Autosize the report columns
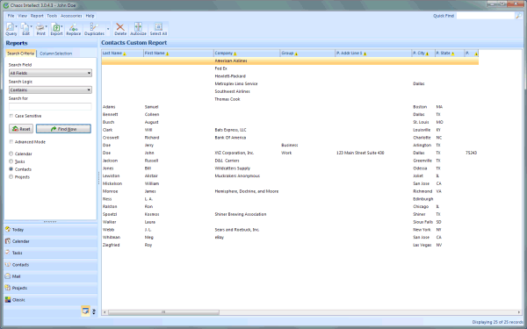Viewport: 527px width, 329px height. [x=138, y=29]
